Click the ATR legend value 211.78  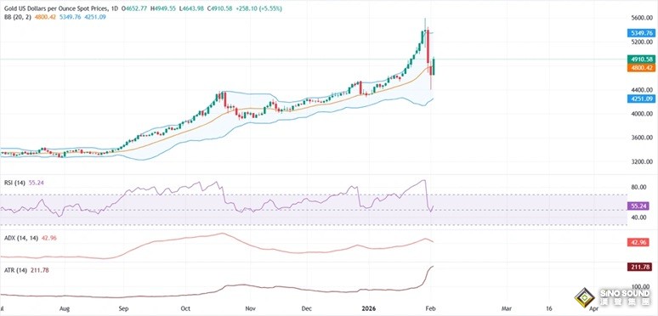[40, 271]
